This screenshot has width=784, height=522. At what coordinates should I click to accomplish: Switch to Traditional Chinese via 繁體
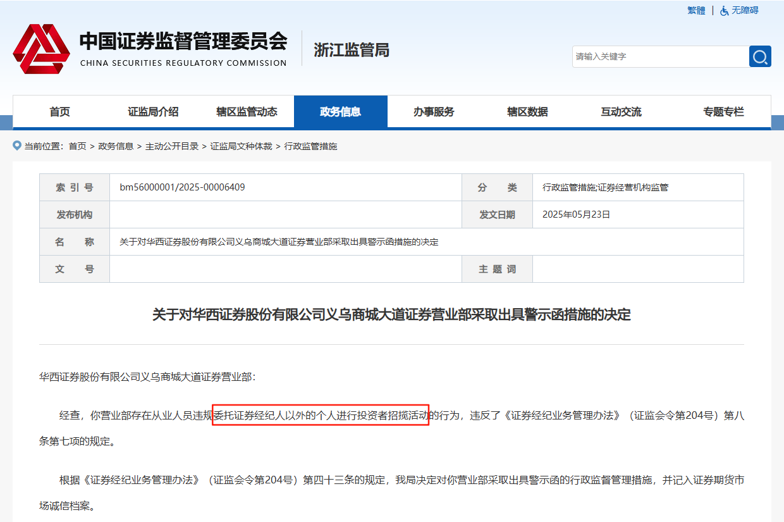696,11
